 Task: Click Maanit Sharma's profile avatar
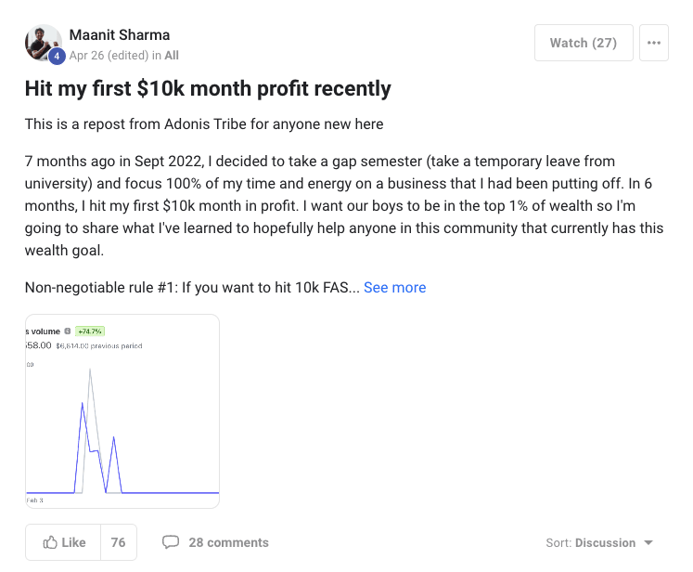(43, 42)
